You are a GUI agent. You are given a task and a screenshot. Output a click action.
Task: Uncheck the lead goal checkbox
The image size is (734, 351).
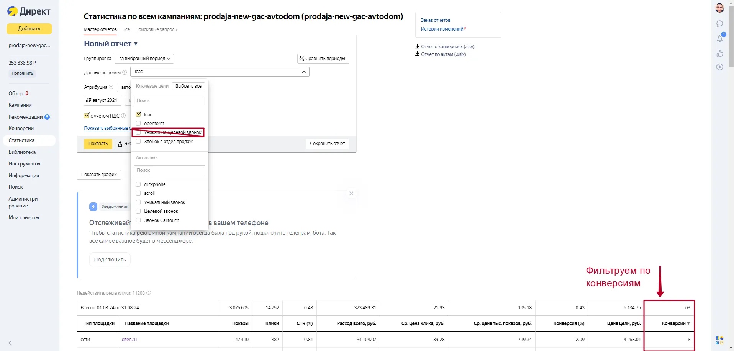[139, 114]
